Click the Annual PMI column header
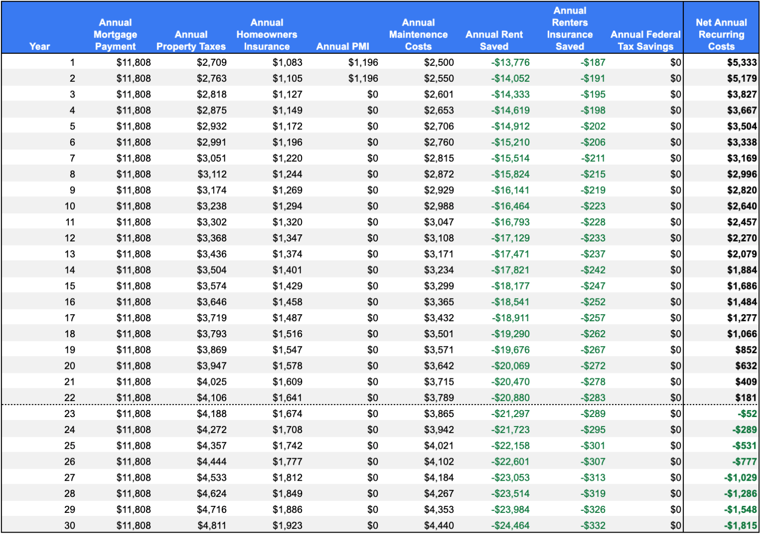This screenshot has width=761, height=534. coord(343,47)
